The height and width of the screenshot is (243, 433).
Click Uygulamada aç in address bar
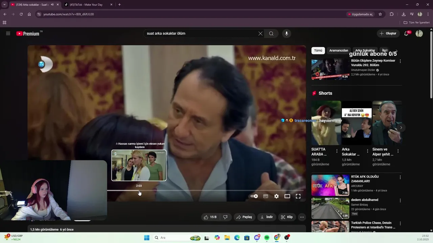[360, 14]
